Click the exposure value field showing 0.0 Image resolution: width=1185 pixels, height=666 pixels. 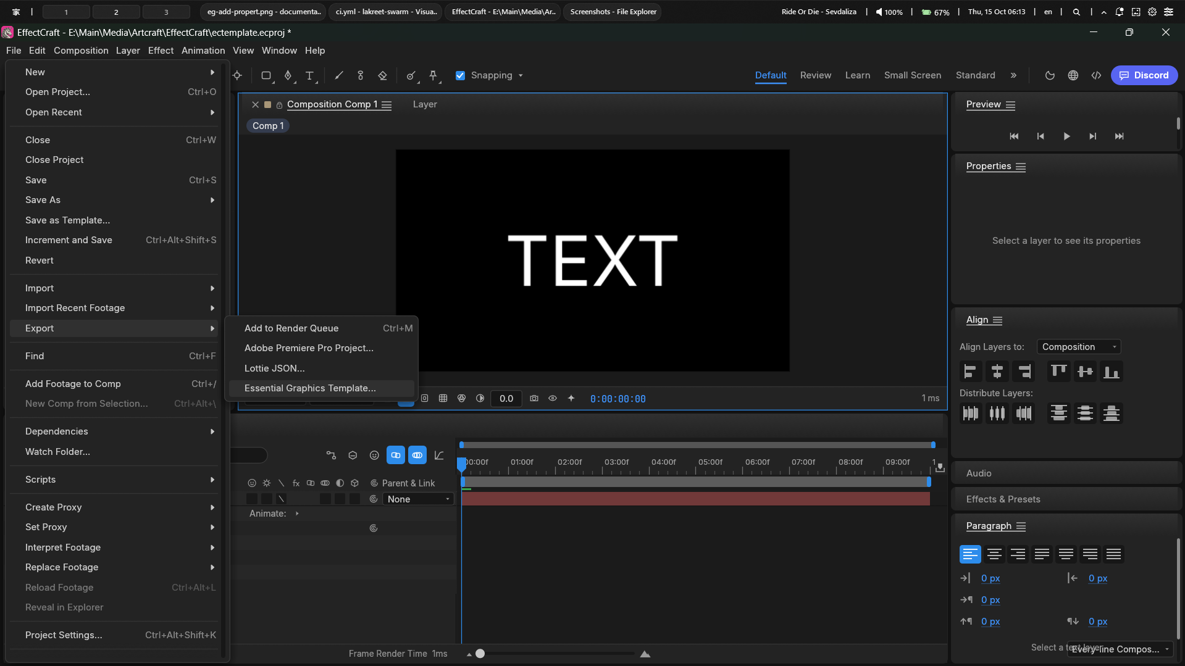(x=506, y=399)
